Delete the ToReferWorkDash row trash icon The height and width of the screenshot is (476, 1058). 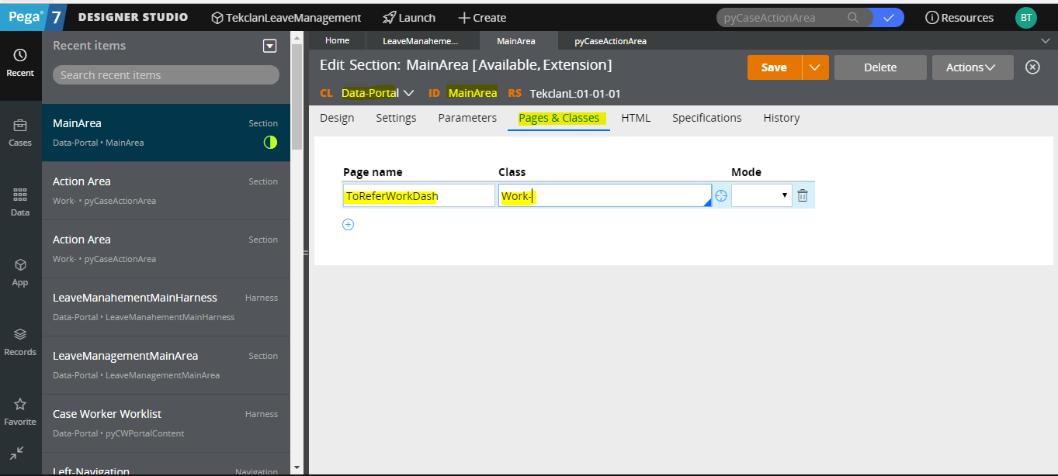[x=803, y=196]
